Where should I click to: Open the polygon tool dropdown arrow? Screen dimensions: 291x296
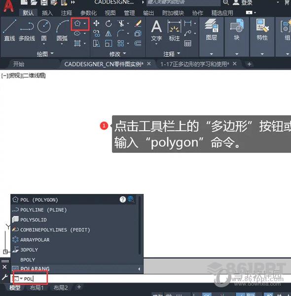[x=85, y=23]
